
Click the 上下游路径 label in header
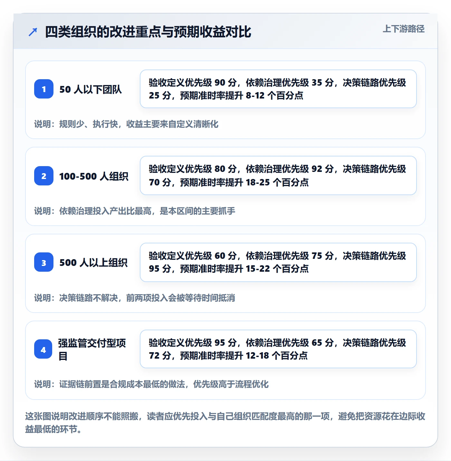pyautogui.click(x=403, y=29)
